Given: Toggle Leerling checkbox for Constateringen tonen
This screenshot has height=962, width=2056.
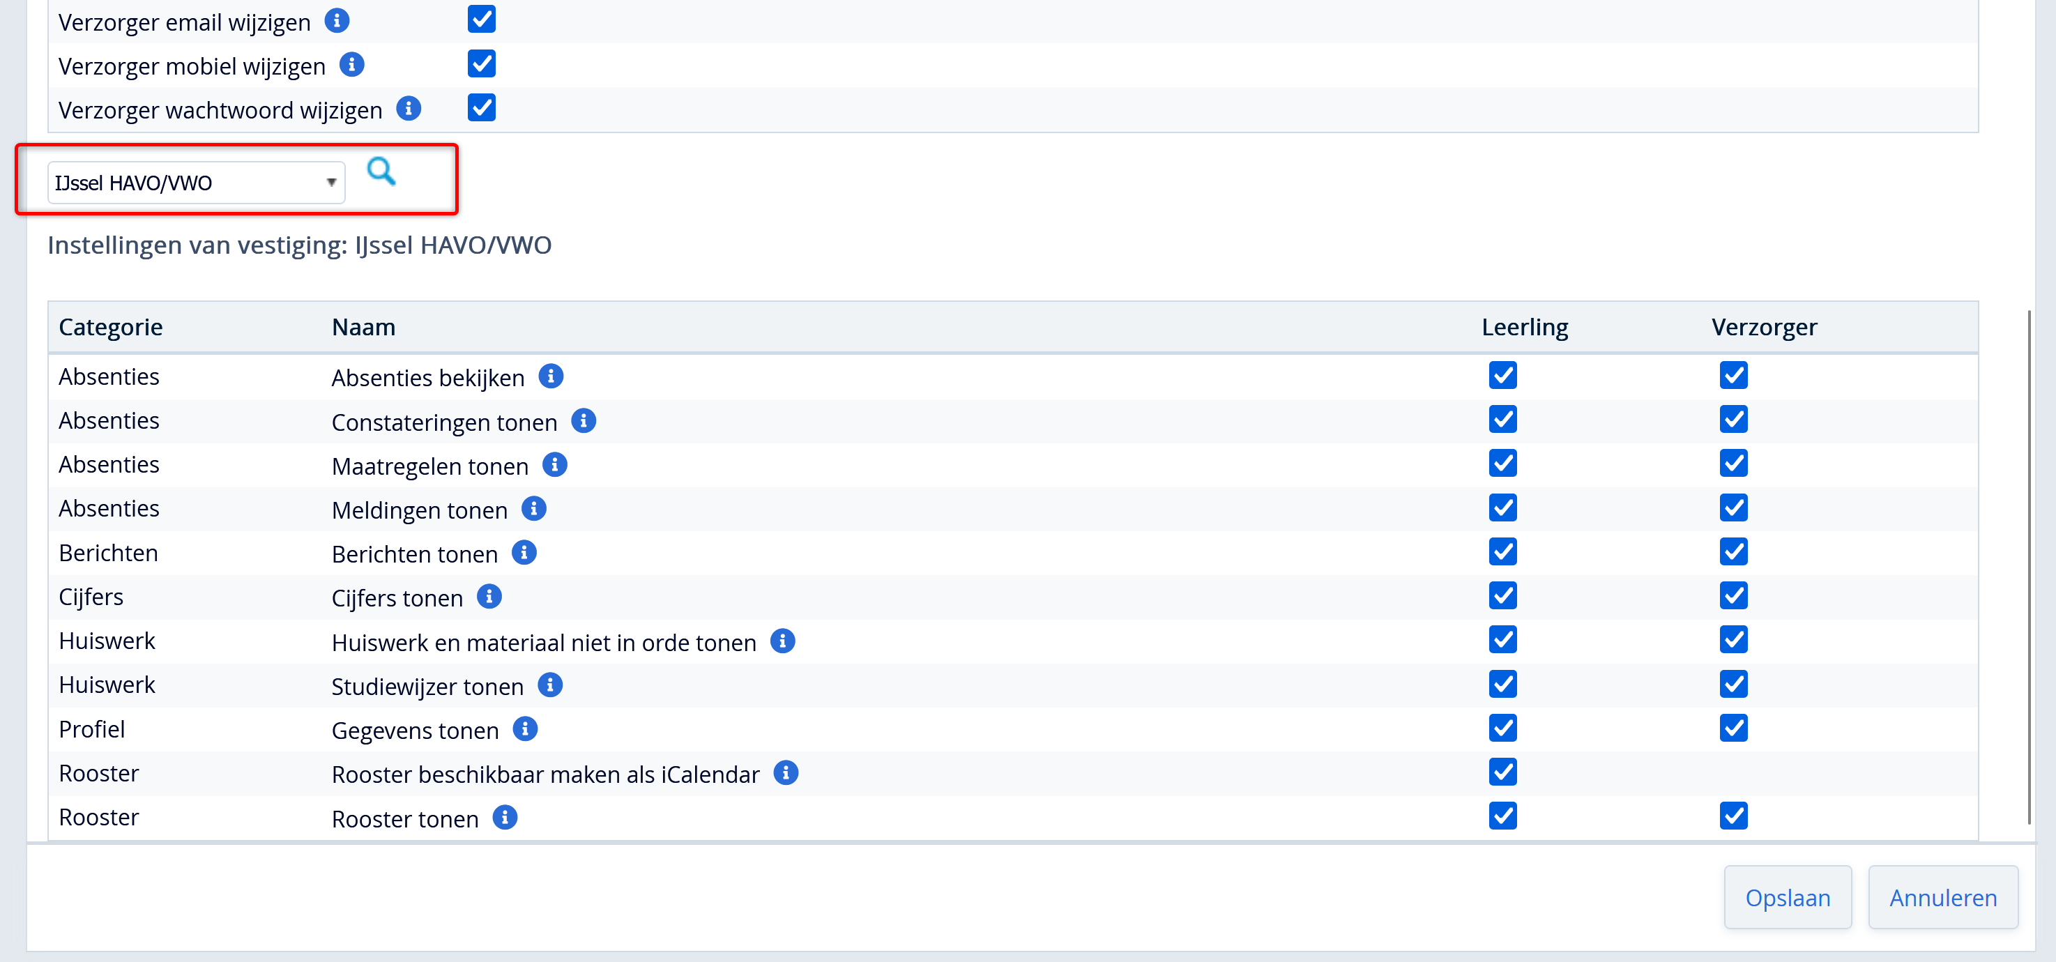Looking at the screenshot, I should pos(1503,419).
